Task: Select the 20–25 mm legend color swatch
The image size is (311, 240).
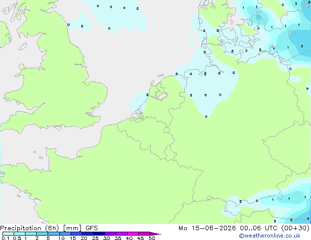Action: tap(88, 234)
